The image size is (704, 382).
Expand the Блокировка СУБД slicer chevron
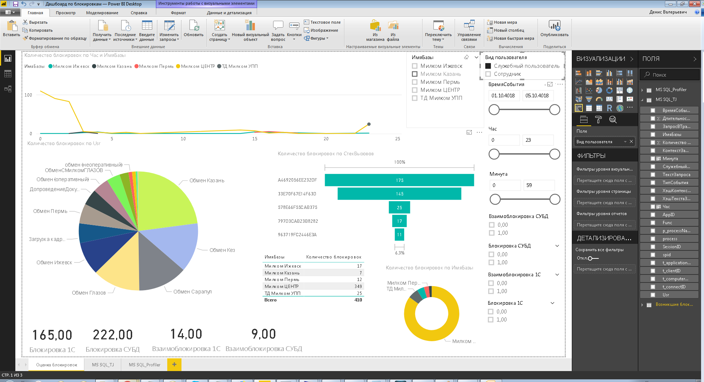557,246
